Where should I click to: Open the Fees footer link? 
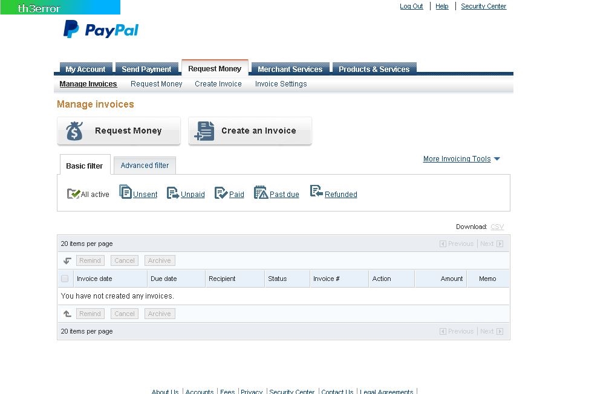(227, 392)
